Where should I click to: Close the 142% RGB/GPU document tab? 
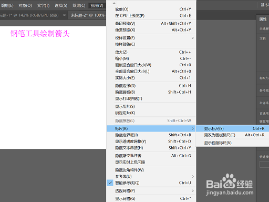[64, 15]
